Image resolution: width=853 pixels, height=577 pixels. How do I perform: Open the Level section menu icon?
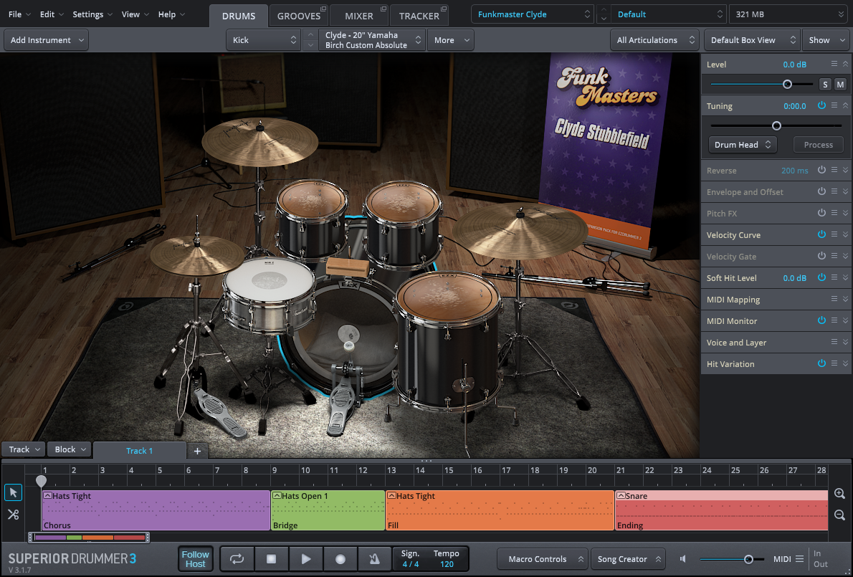pos(834,65)
